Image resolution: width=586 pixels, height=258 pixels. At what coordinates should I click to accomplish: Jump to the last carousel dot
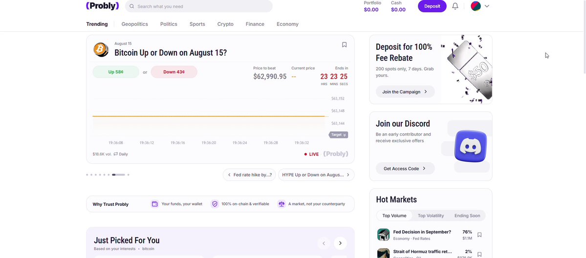pyautogui.click(x=128, y=175)
